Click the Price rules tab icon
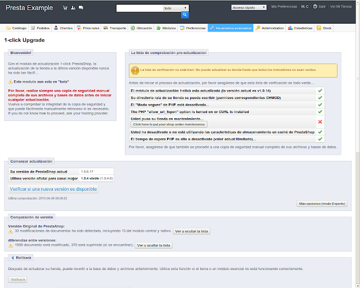Viewport: 360px width, 288px height. point(79,28)
